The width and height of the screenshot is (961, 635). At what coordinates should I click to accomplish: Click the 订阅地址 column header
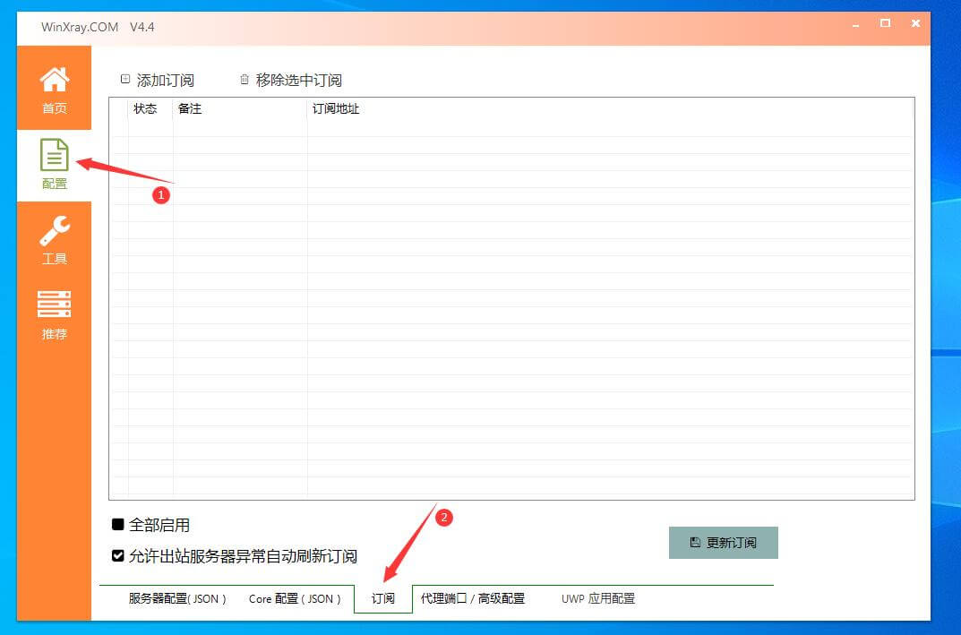coord(336,108)
